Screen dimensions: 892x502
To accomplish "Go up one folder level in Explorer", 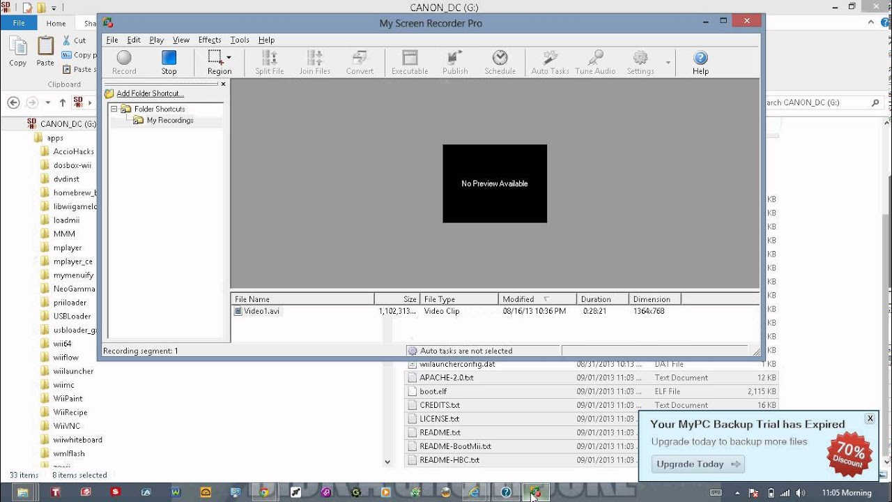I will pyautogui.click(x=62, y=102).
